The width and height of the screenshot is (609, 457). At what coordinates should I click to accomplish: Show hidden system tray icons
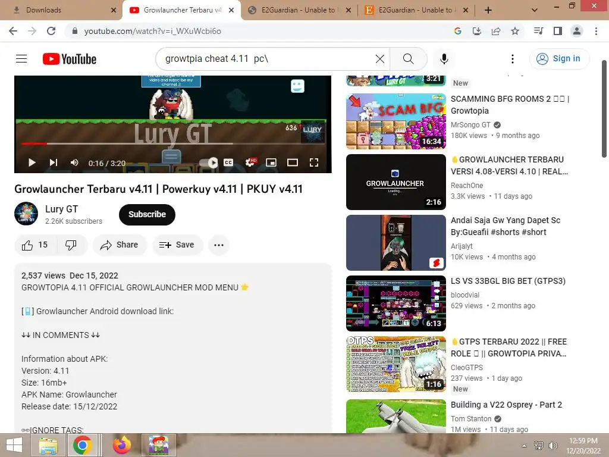(524, 446)
